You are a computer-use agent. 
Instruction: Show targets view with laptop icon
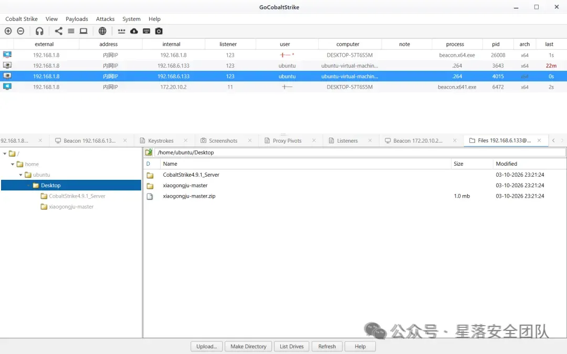83,31
